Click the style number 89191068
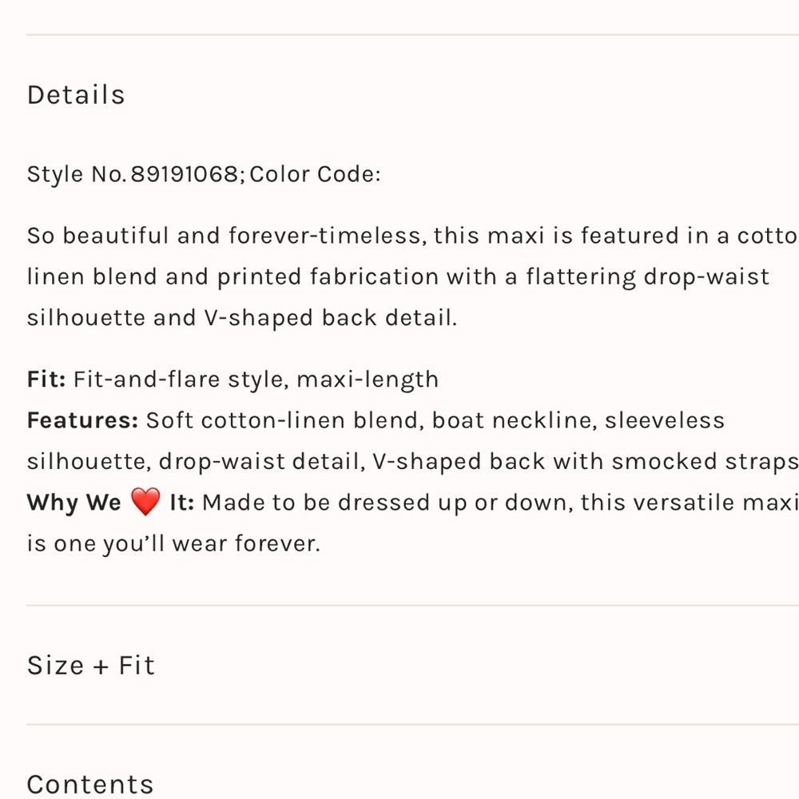 tap(185, 174)
